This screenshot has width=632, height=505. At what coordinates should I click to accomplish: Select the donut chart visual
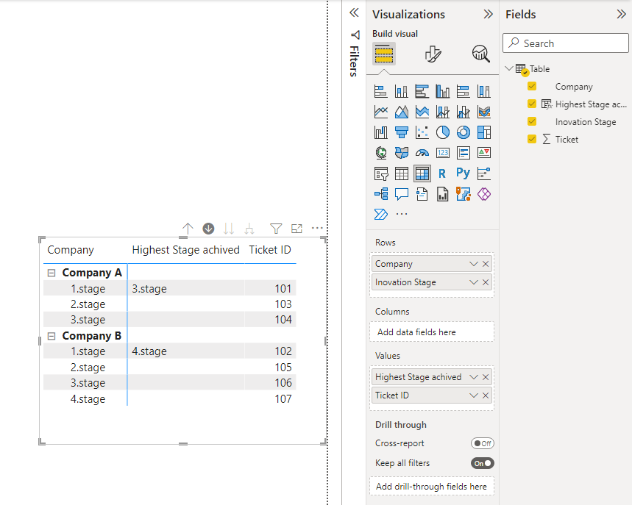click(x=463, y=132)
